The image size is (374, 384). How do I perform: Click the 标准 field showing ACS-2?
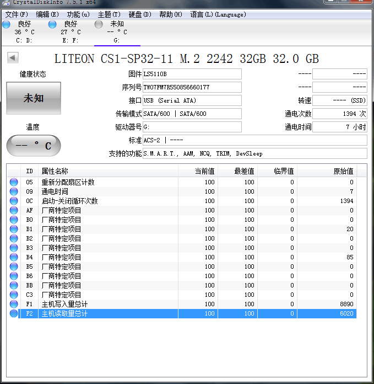click(254, 140)
